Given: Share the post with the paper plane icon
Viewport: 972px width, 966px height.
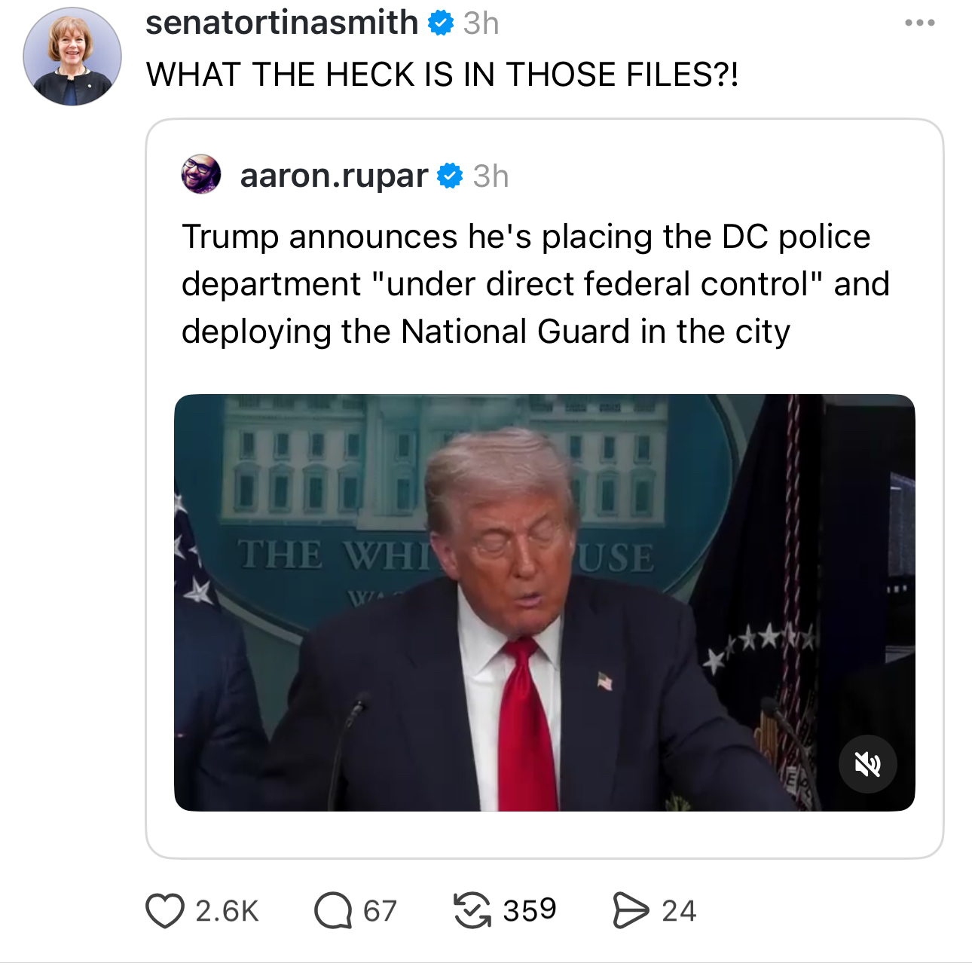Looking at the screenshot, I should point(630,910).
